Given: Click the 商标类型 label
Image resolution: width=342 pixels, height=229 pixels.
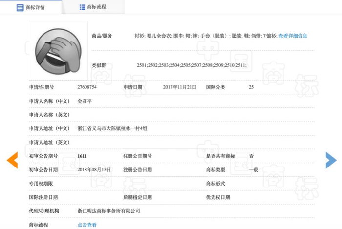Looking at the screenshot, I should point(215,170).
